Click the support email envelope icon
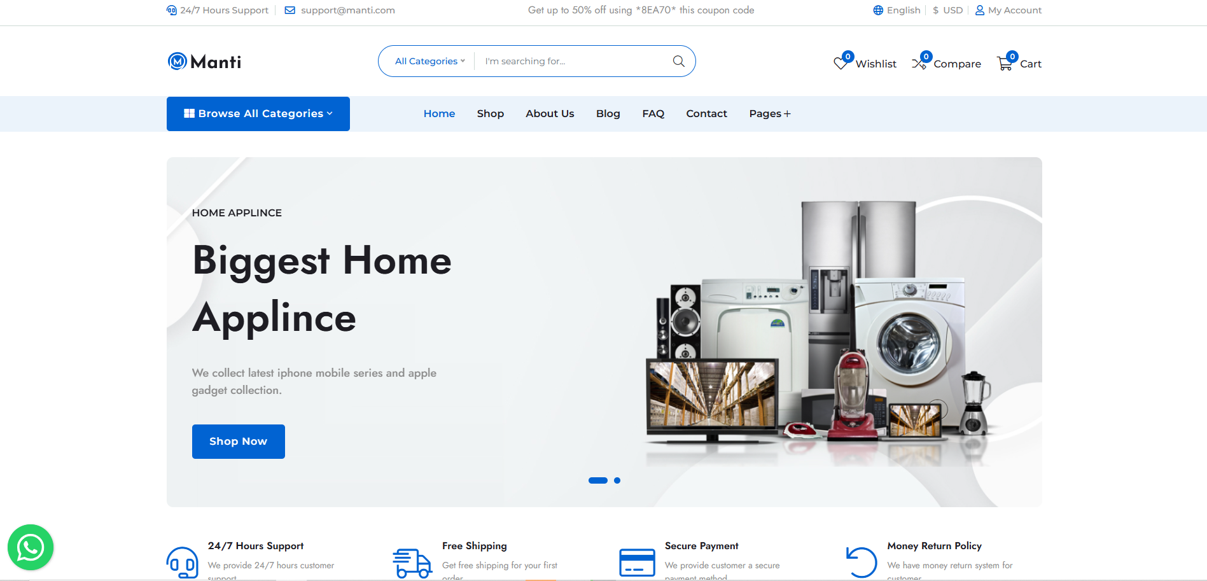The width and height of the screenshot is (1207, 581). 290,10
